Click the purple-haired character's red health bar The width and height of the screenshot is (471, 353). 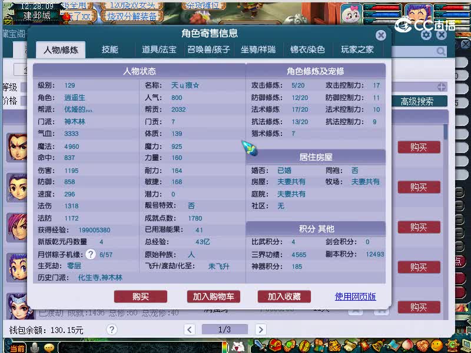(452, 8)
